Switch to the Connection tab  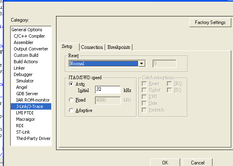pyautogui.click(x=92, y=47)
